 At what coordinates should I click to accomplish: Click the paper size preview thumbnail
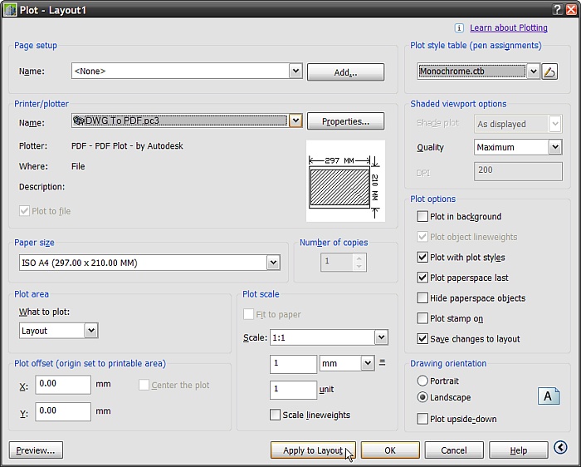(344, 181)
